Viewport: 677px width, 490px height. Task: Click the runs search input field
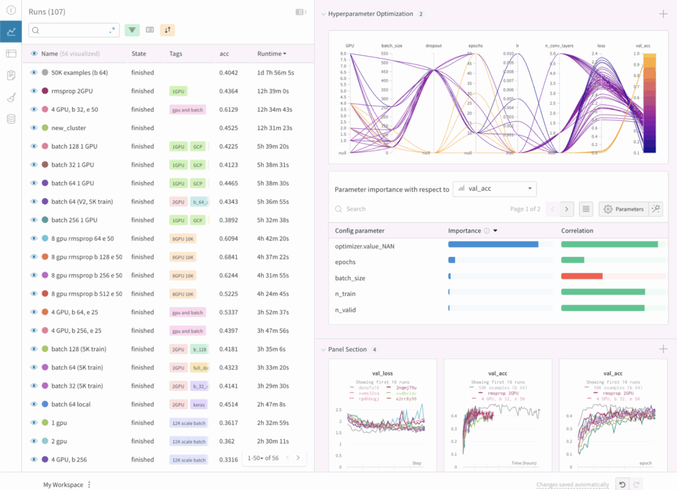tap(73, 30)
